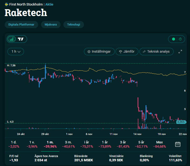Image resolution: width=190 pixels, height=166 pixels.
Task: Select the 1 år period tab
Action: 105,144
